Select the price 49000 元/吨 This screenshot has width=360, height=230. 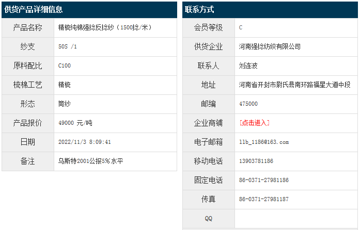click(x=75, y=123)
